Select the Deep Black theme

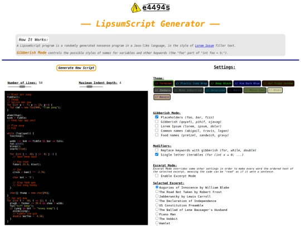point(221,83)
